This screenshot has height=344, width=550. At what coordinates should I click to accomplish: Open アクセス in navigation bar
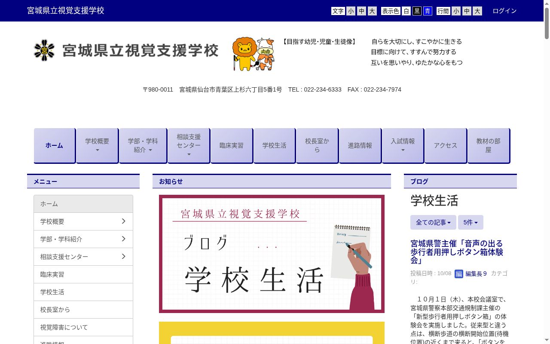[446, 145]
